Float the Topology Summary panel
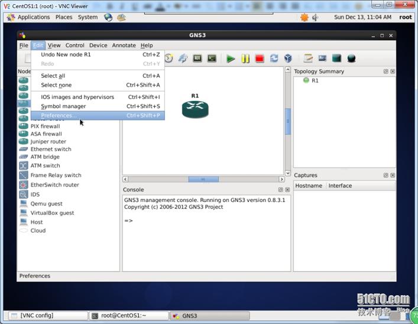418x324 pixels. point(385,71)
